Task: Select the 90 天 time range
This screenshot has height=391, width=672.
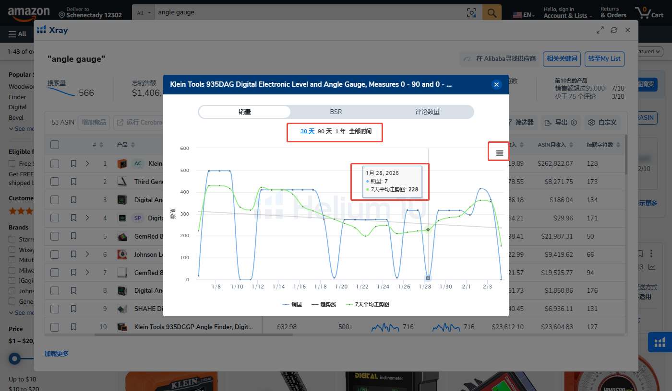Action: click(x=324, y=131)
